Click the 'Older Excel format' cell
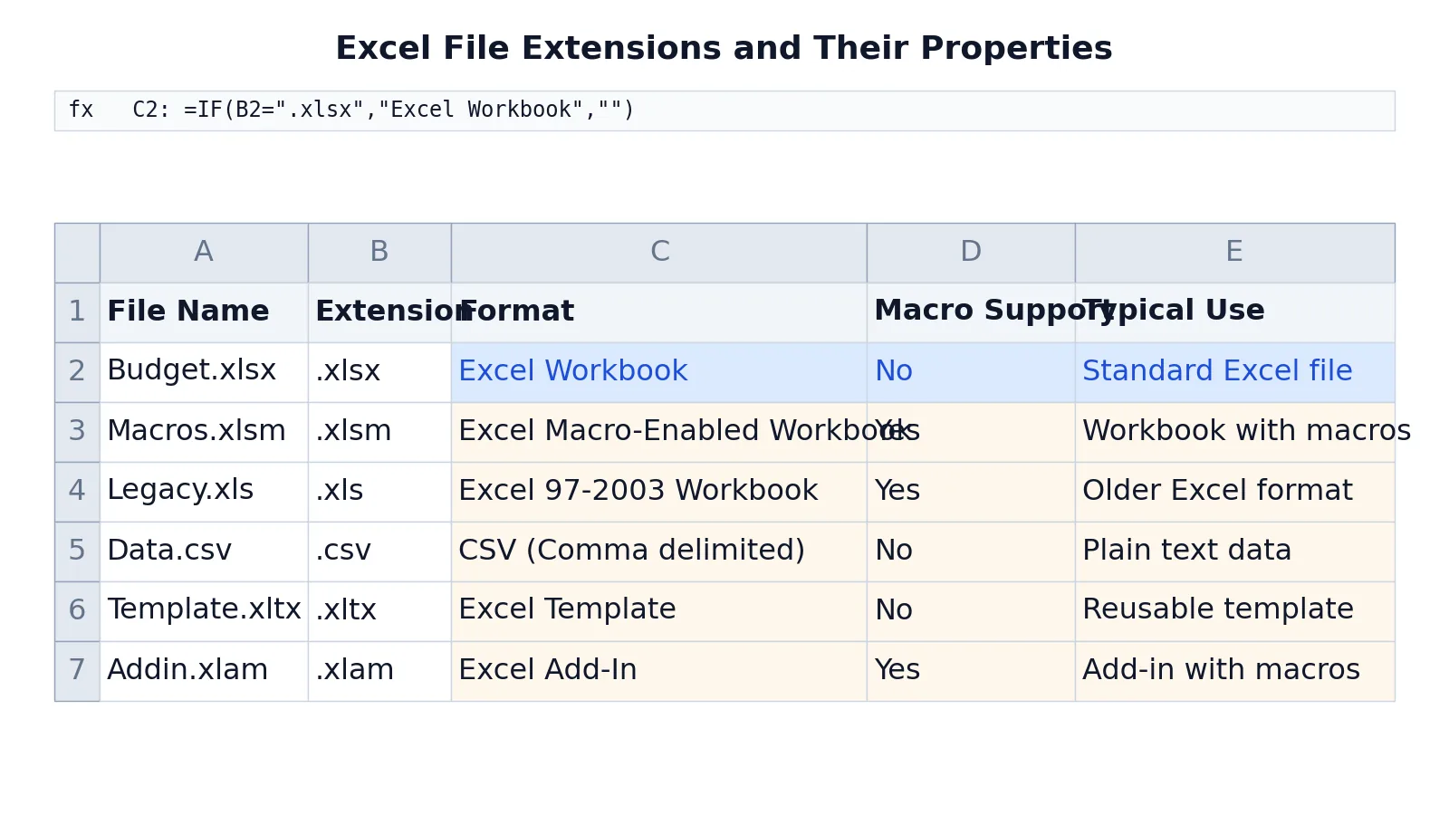The height and width of the screenshot is (815, 1449). coord(1234,492)
